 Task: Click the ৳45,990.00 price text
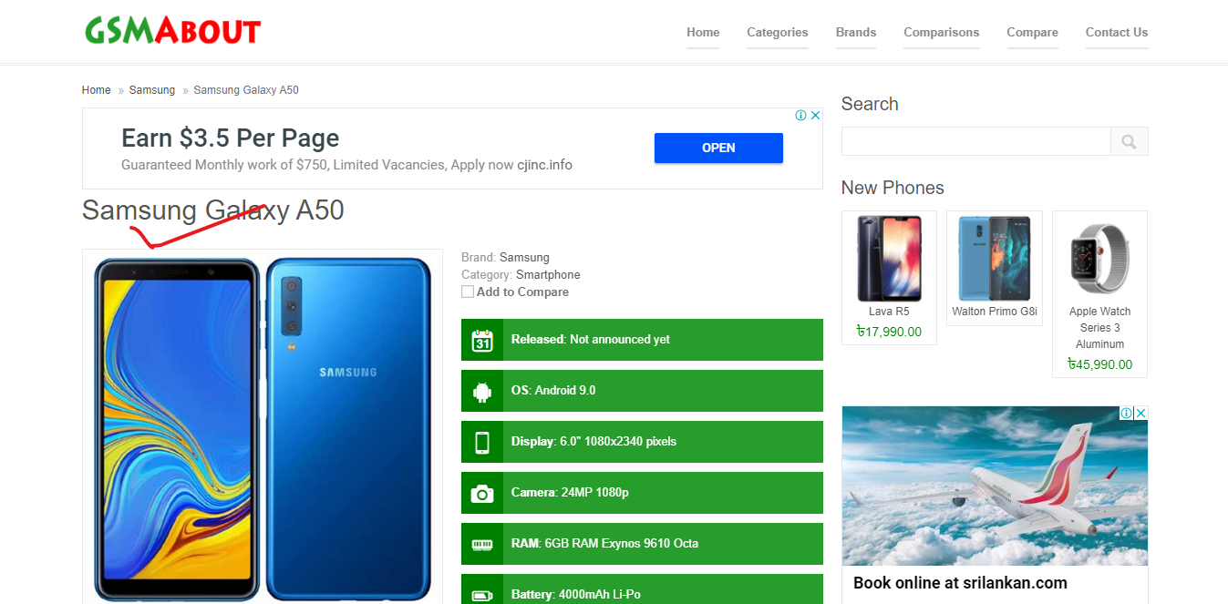point(1099,364)
